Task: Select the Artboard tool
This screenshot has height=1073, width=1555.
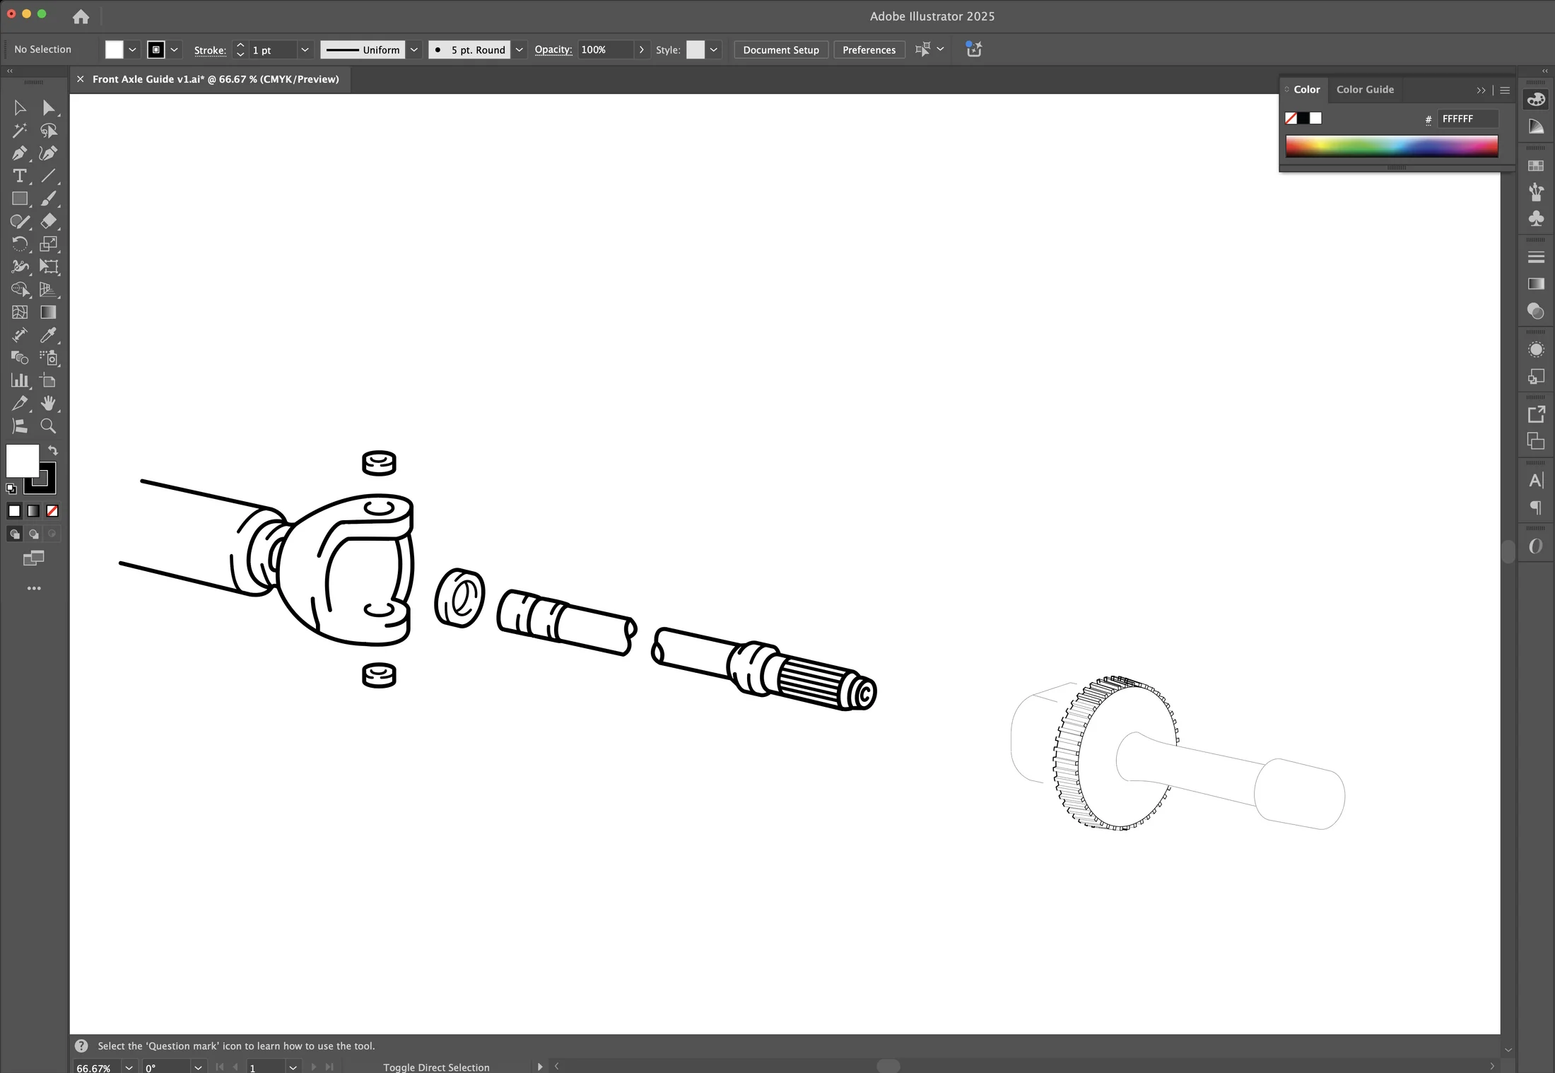Action: click(48, 380)
